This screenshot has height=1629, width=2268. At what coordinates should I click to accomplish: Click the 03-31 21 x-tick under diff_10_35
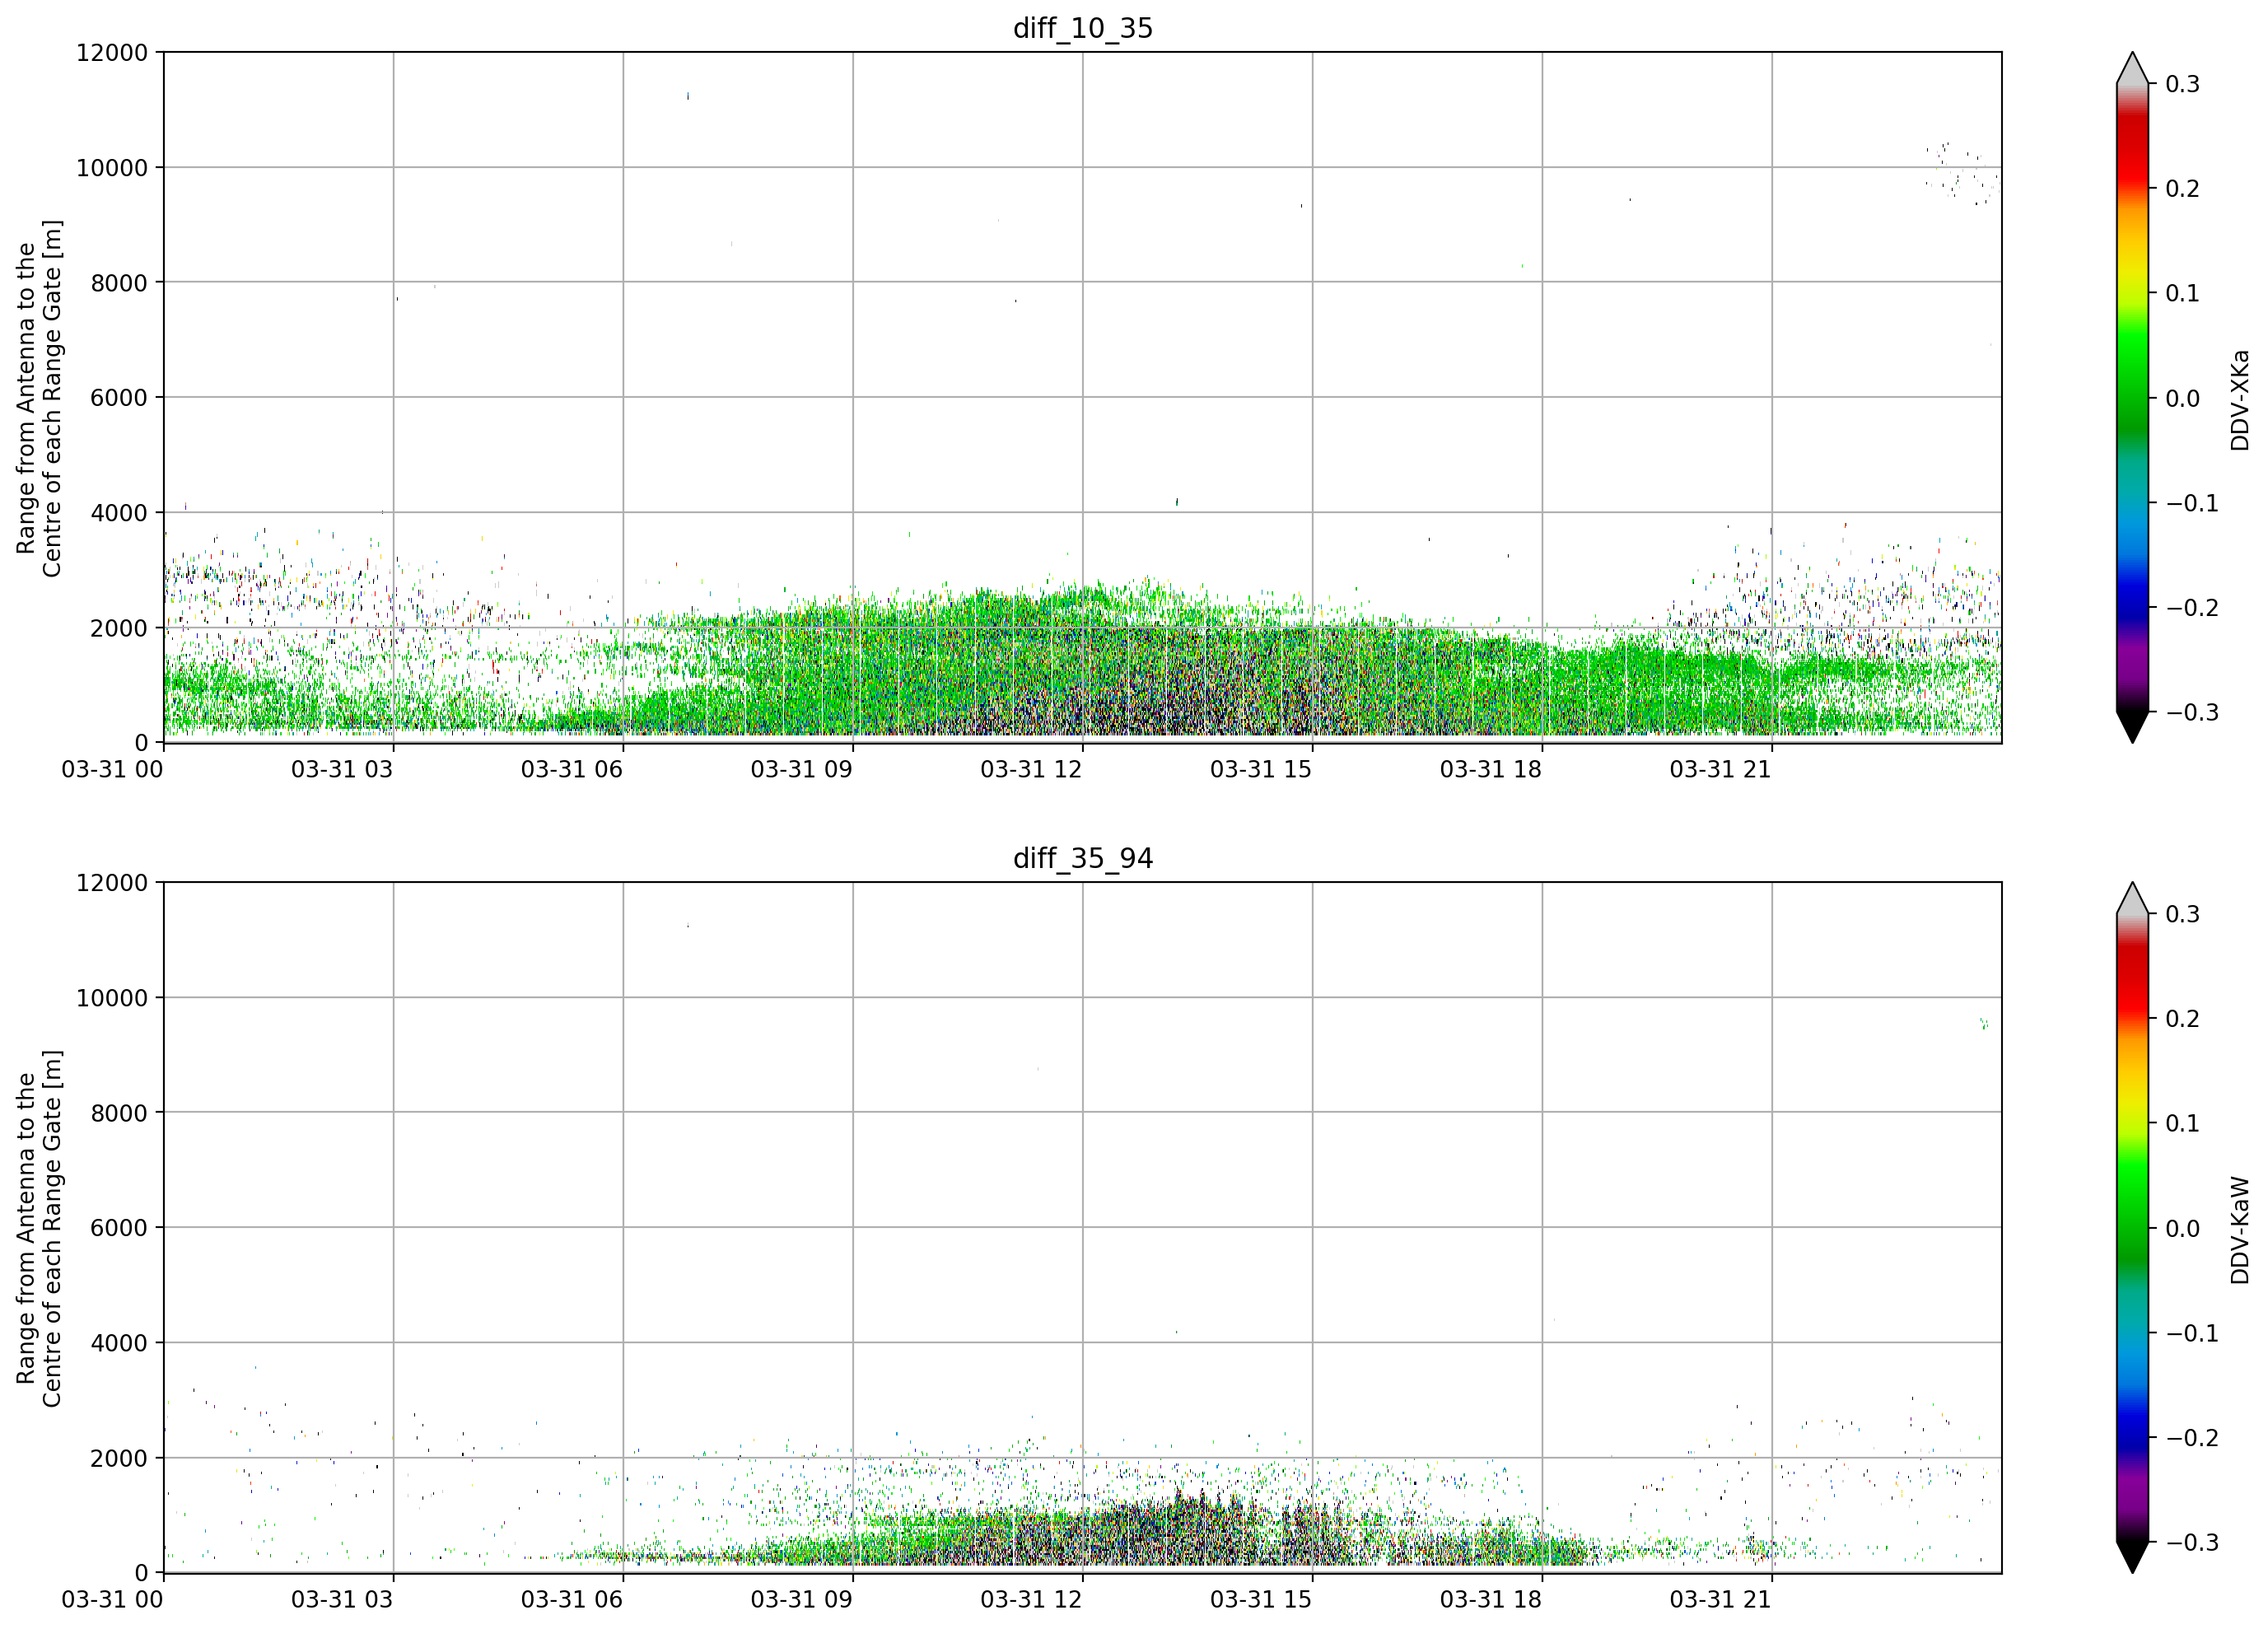1721,769
